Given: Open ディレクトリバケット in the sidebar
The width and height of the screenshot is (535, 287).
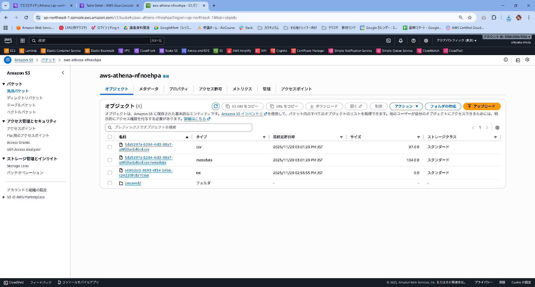Looking at the screenshot, I should tap(25, 98).
